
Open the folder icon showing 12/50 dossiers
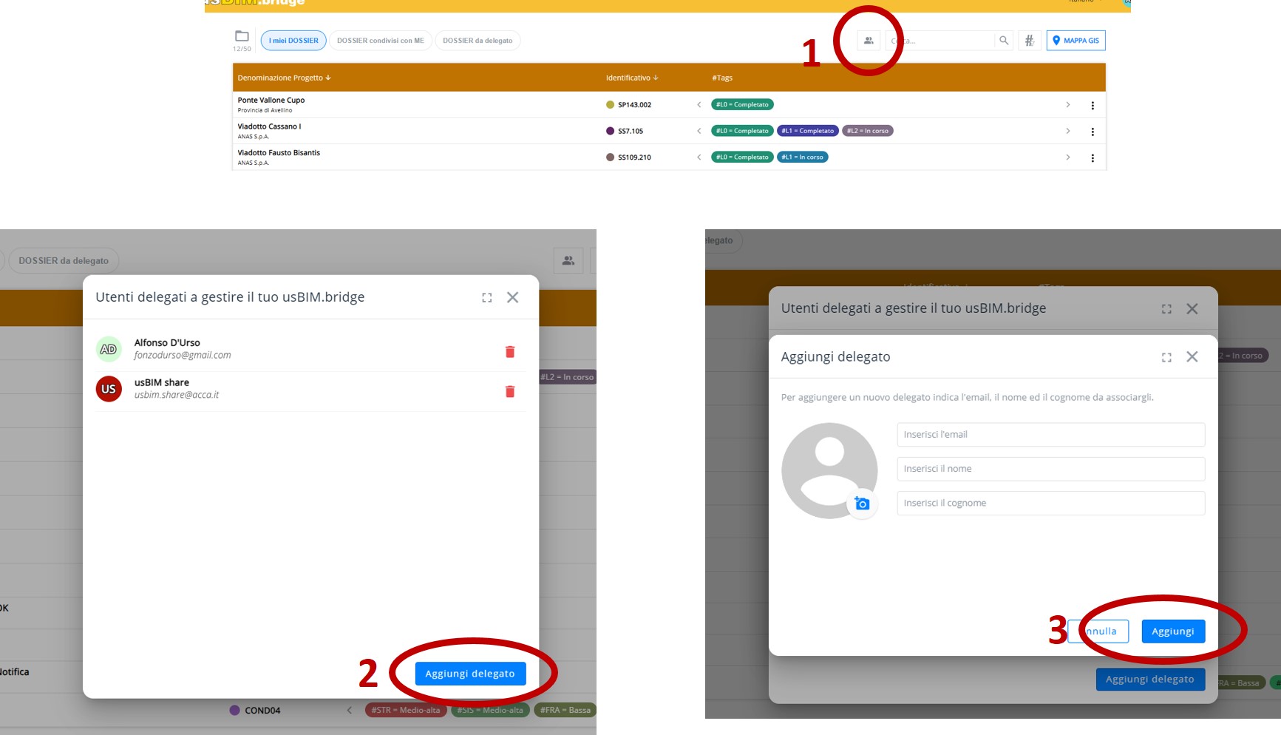point(242,36)
